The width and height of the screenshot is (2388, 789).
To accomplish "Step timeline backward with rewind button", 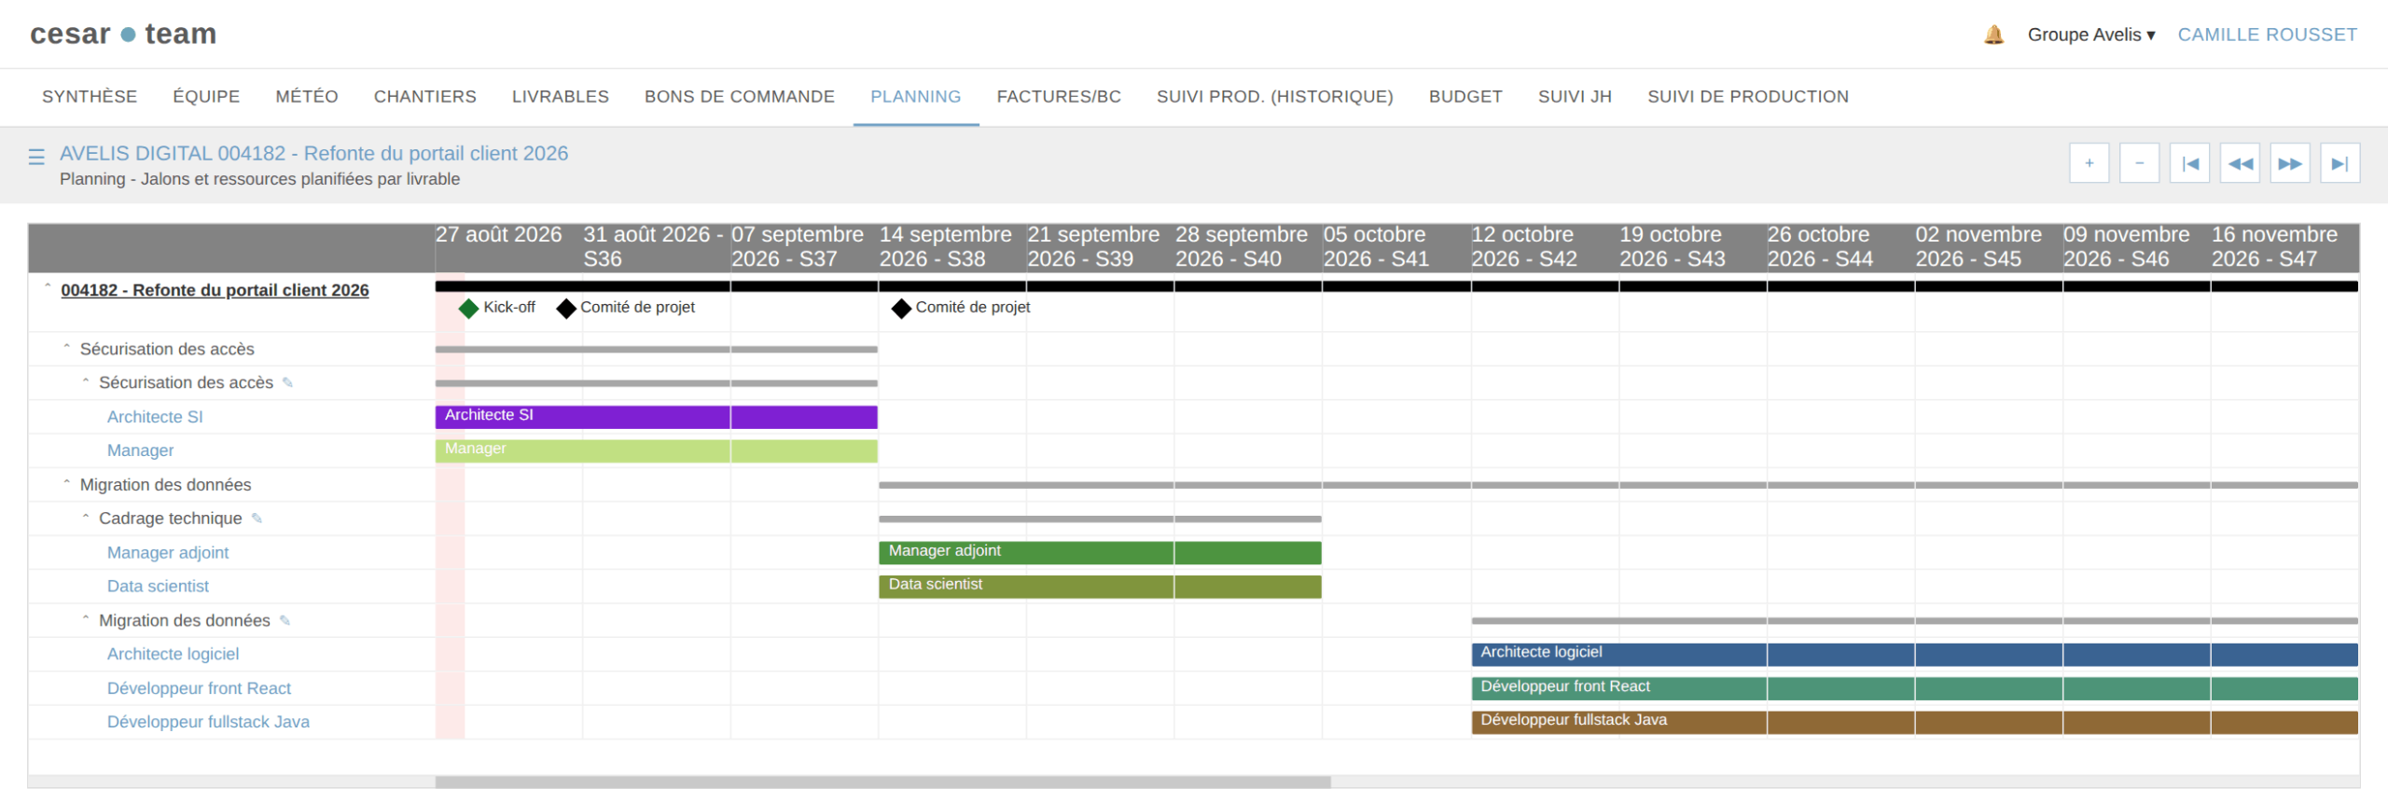I will click(2241, 163).
